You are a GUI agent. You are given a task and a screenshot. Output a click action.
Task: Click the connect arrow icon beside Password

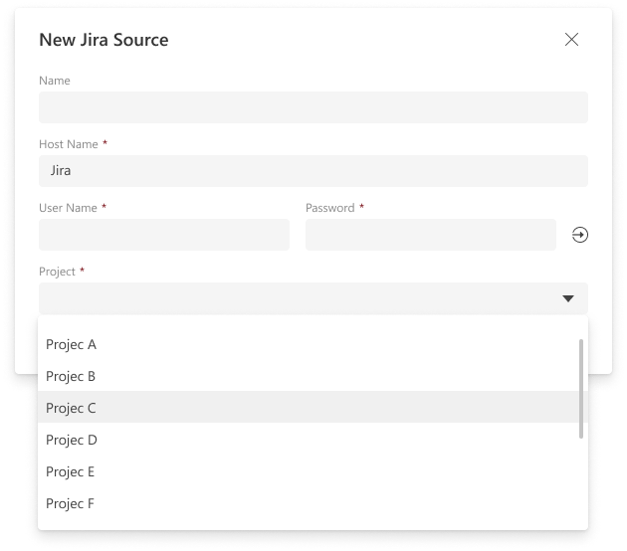coord(580,235)
